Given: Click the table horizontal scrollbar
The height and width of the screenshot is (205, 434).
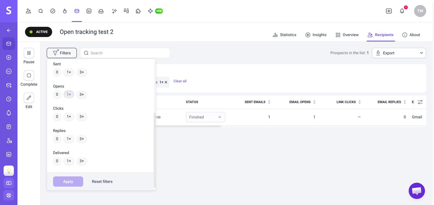Looking at the screenshot, I should point(188,126).
